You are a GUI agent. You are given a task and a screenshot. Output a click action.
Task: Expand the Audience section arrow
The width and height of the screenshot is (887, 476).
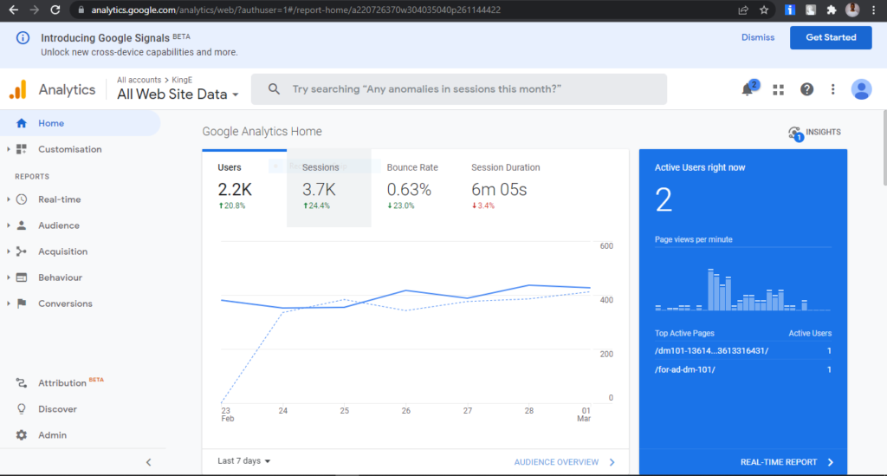tap(8, 225)
